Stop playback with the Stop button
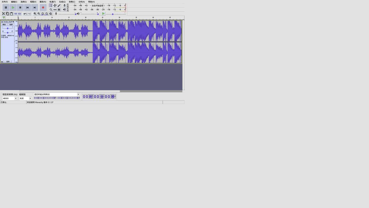 (20, 8)
